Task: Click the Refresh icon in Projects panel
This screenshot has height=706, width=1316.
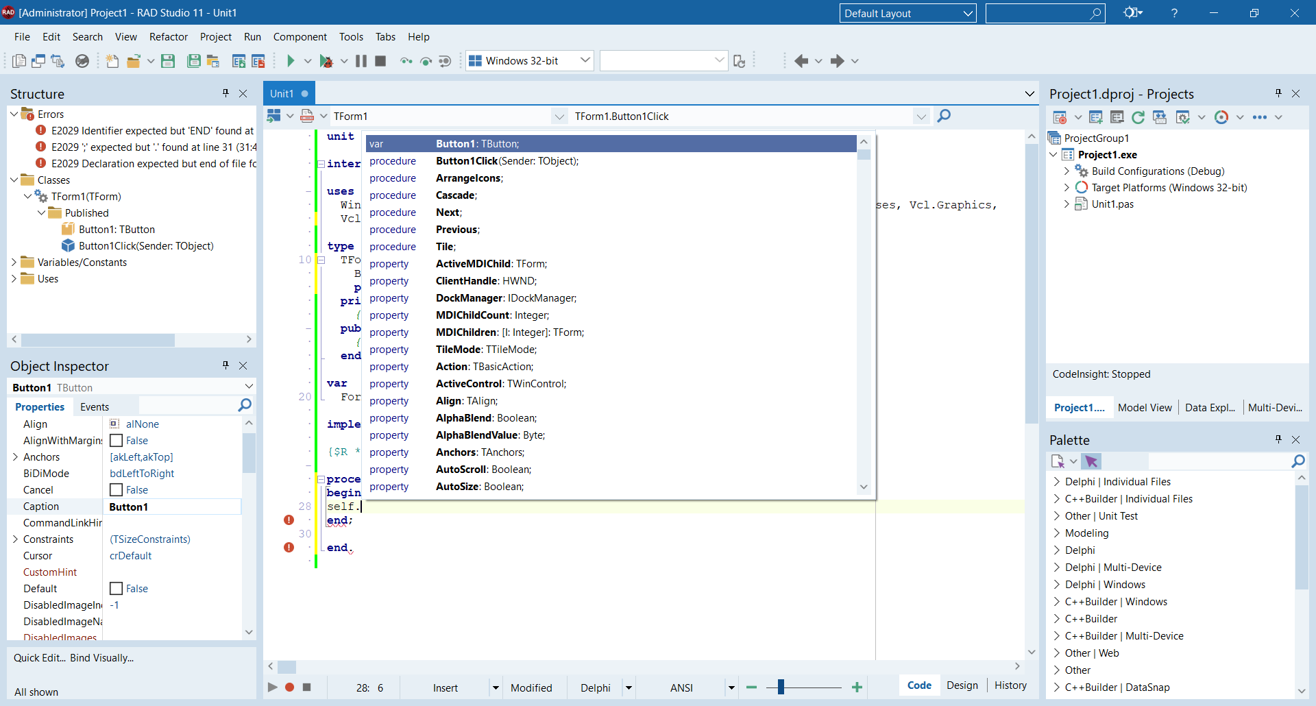Action: (x=1138, y=117)
